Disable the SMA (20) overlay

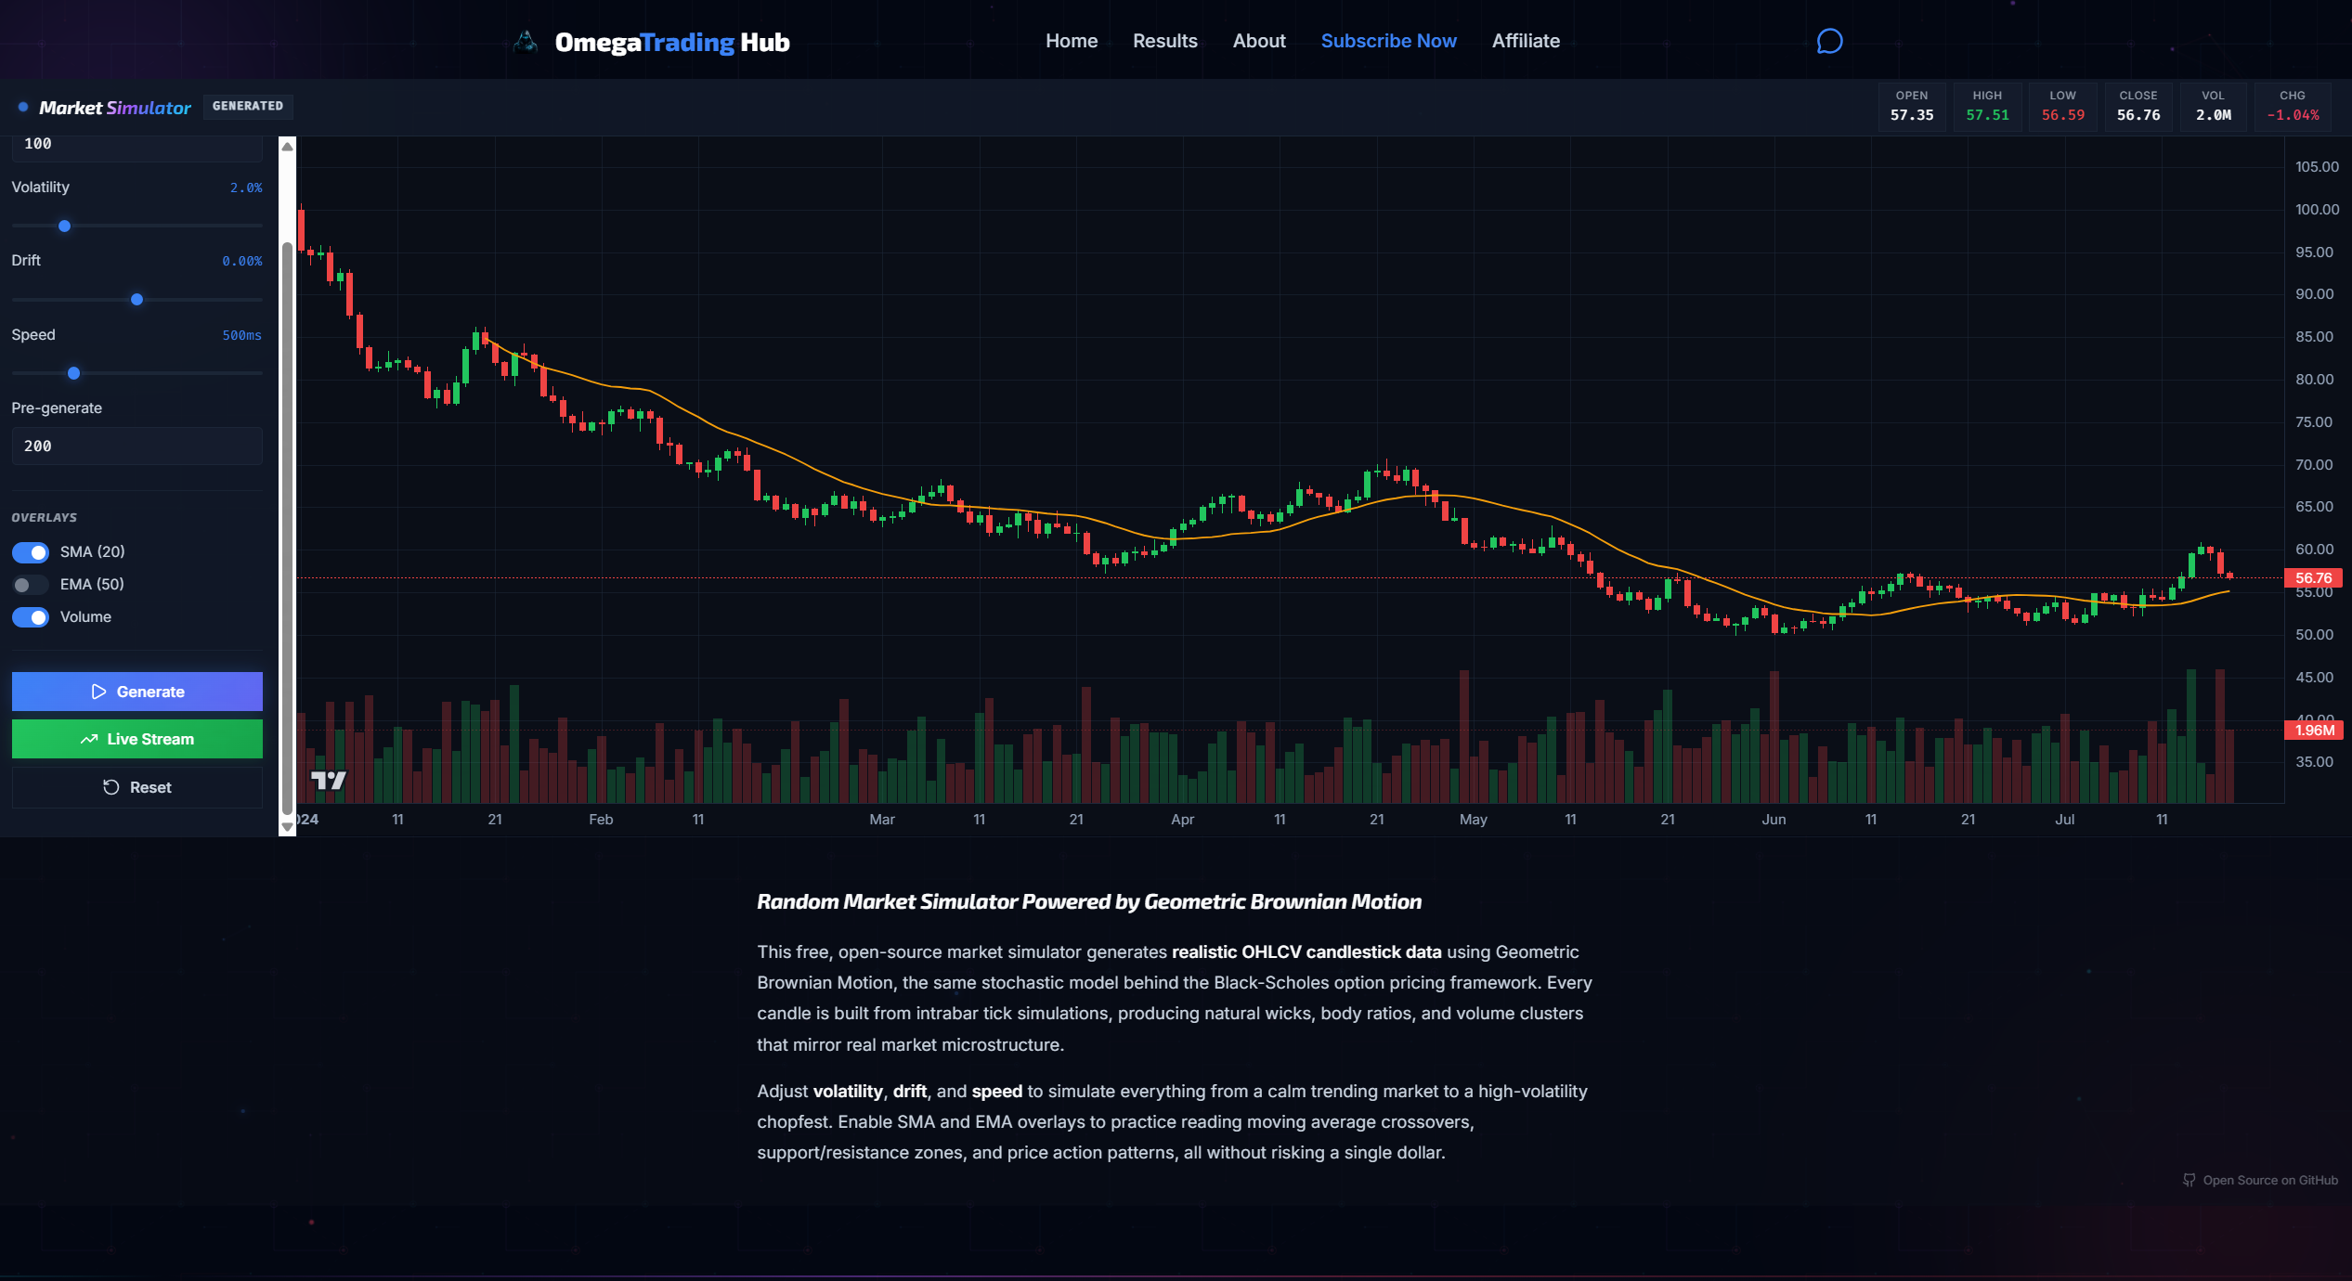31,552
